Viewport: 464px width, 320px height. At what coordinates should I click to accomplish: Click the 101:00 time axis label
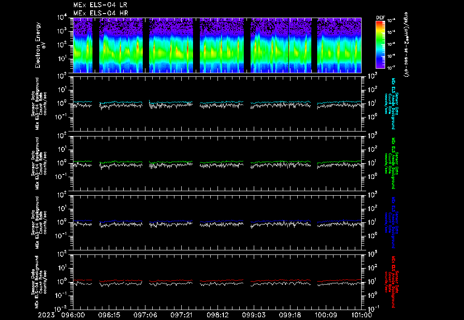point(362,315)
